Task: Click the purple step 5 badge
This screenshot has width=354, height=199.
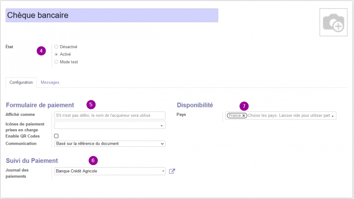Action: (x=91, y=105)
